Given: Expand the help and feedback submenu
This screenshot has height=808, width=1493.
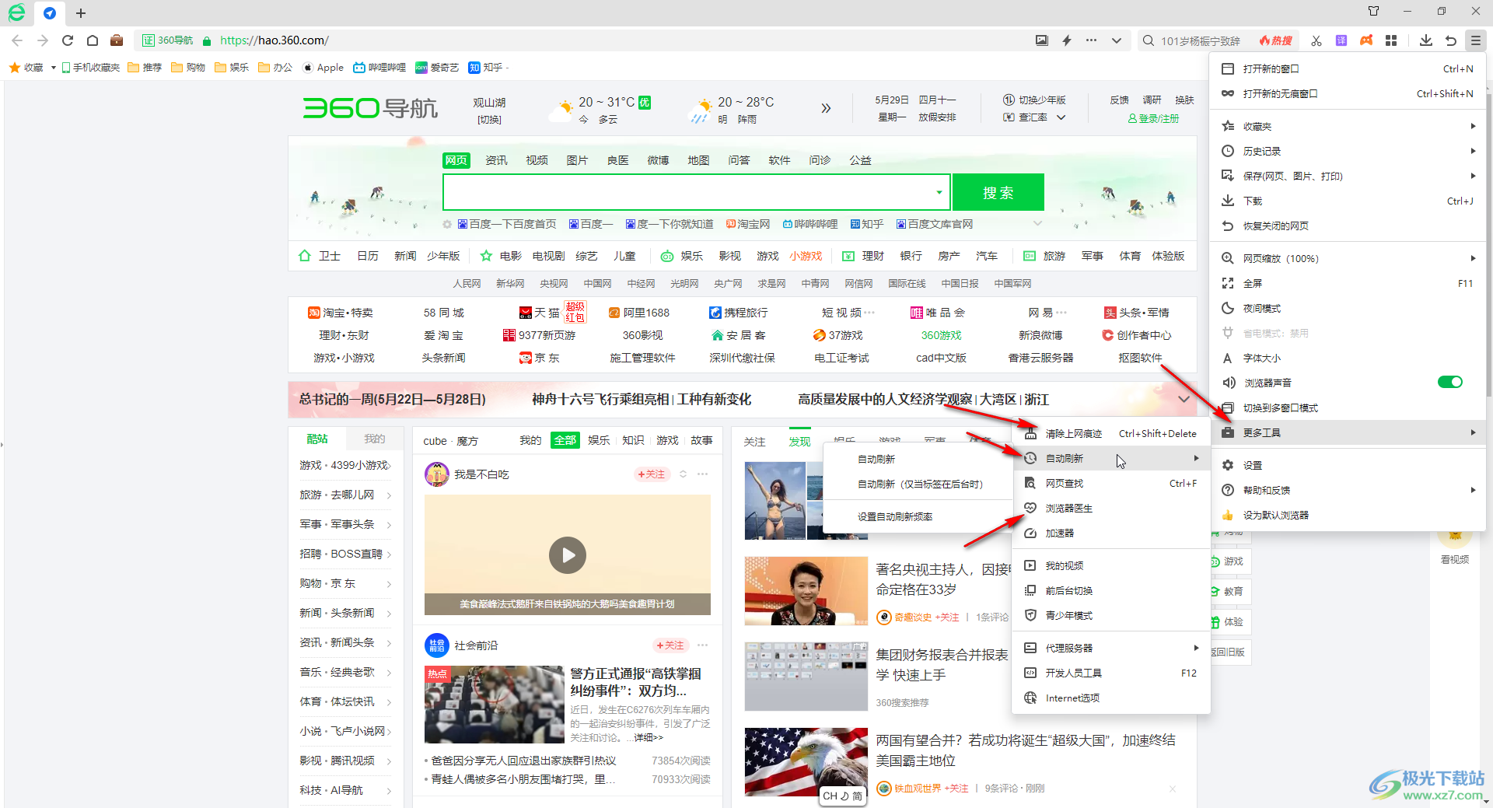Looking at the screenshot, I should coord(1473,490).
